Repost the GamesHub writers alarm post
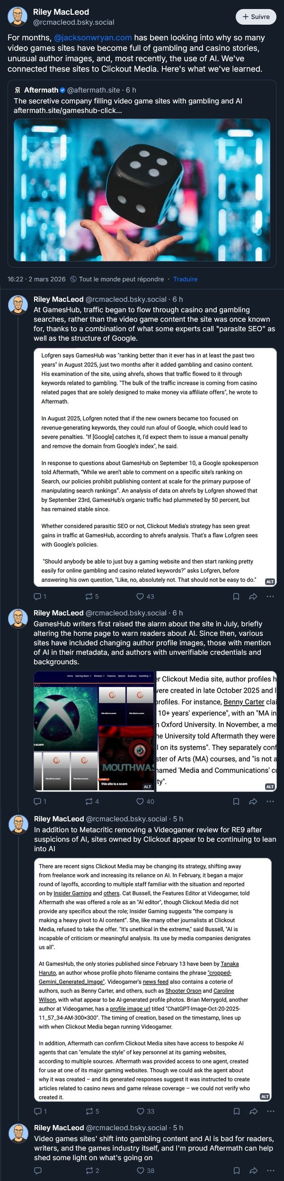The width and height of the screenshot is (284, 1181). point(89,801)
